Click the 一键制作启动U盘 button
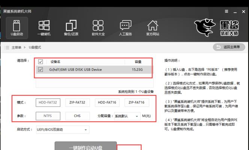The height and width of the screenshot is (150, 249). [x=86, y=146]
